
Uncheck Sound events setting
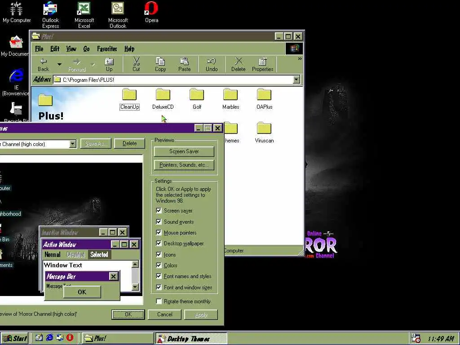(x=159, y=222)
